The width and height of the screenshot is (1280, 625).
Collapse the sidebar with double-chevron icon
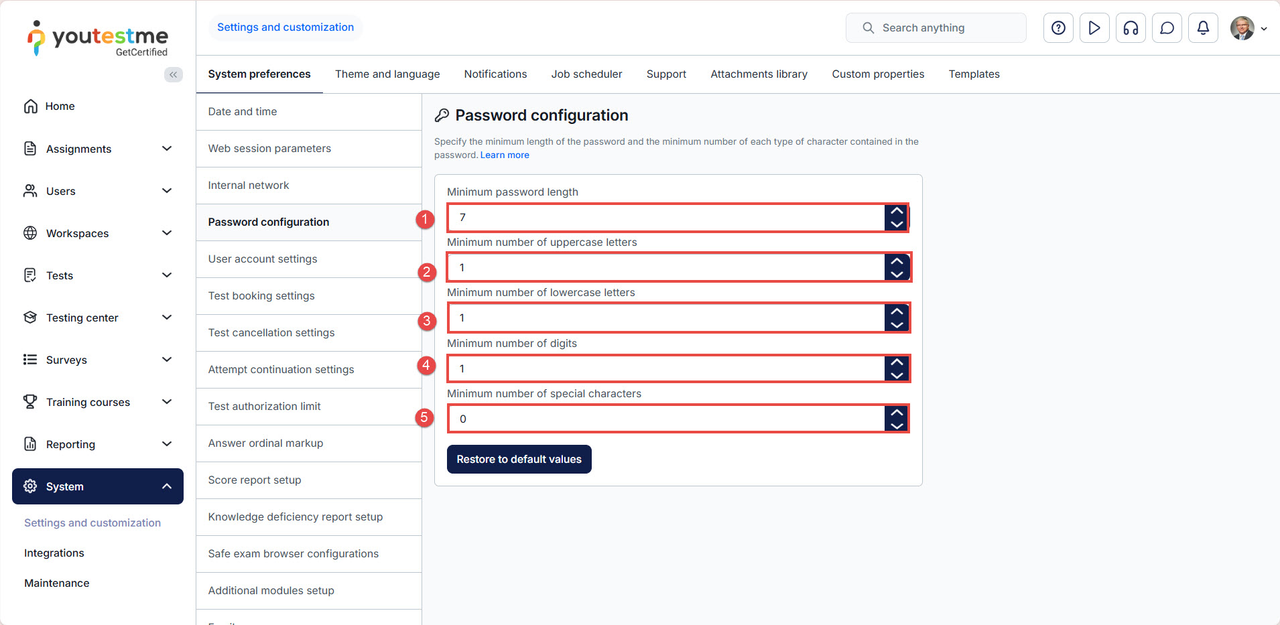coord(173,74)
